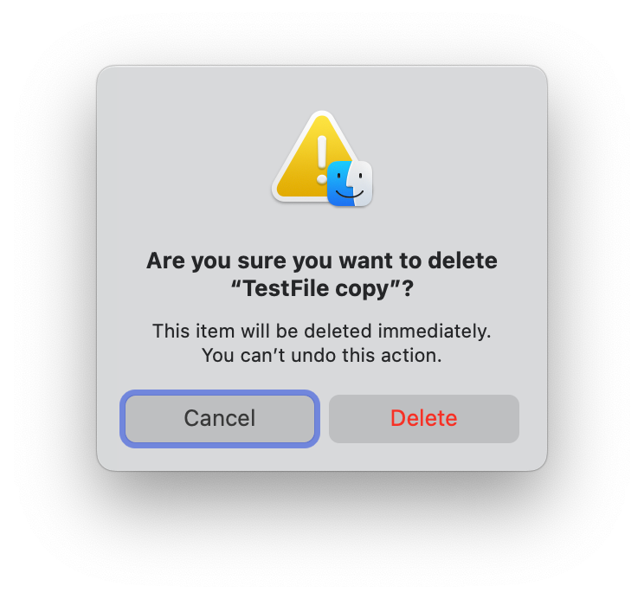Select the focused Cancel option
This screenshot has height=599, width=644.
pyautogui.click(x=220, y=419)
